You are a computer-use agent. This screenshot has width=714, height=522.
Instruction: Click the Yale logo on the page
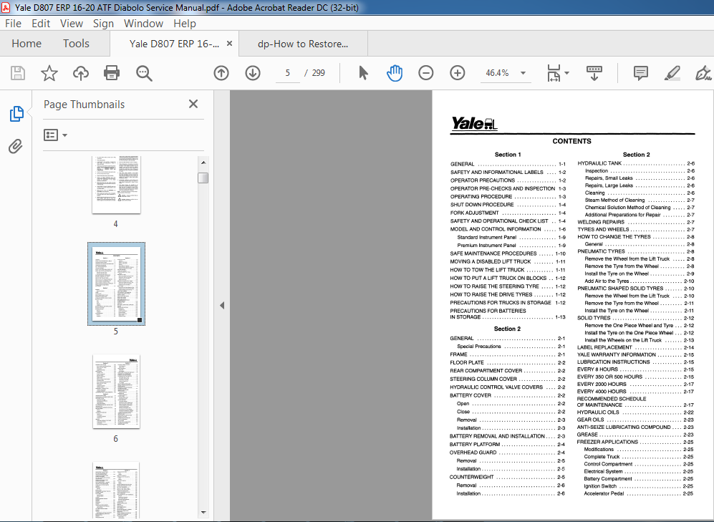coord(474,123)
